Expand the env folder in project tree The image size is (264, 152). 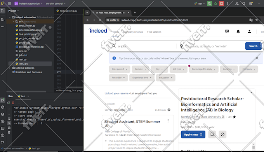[x=13, y=21]
